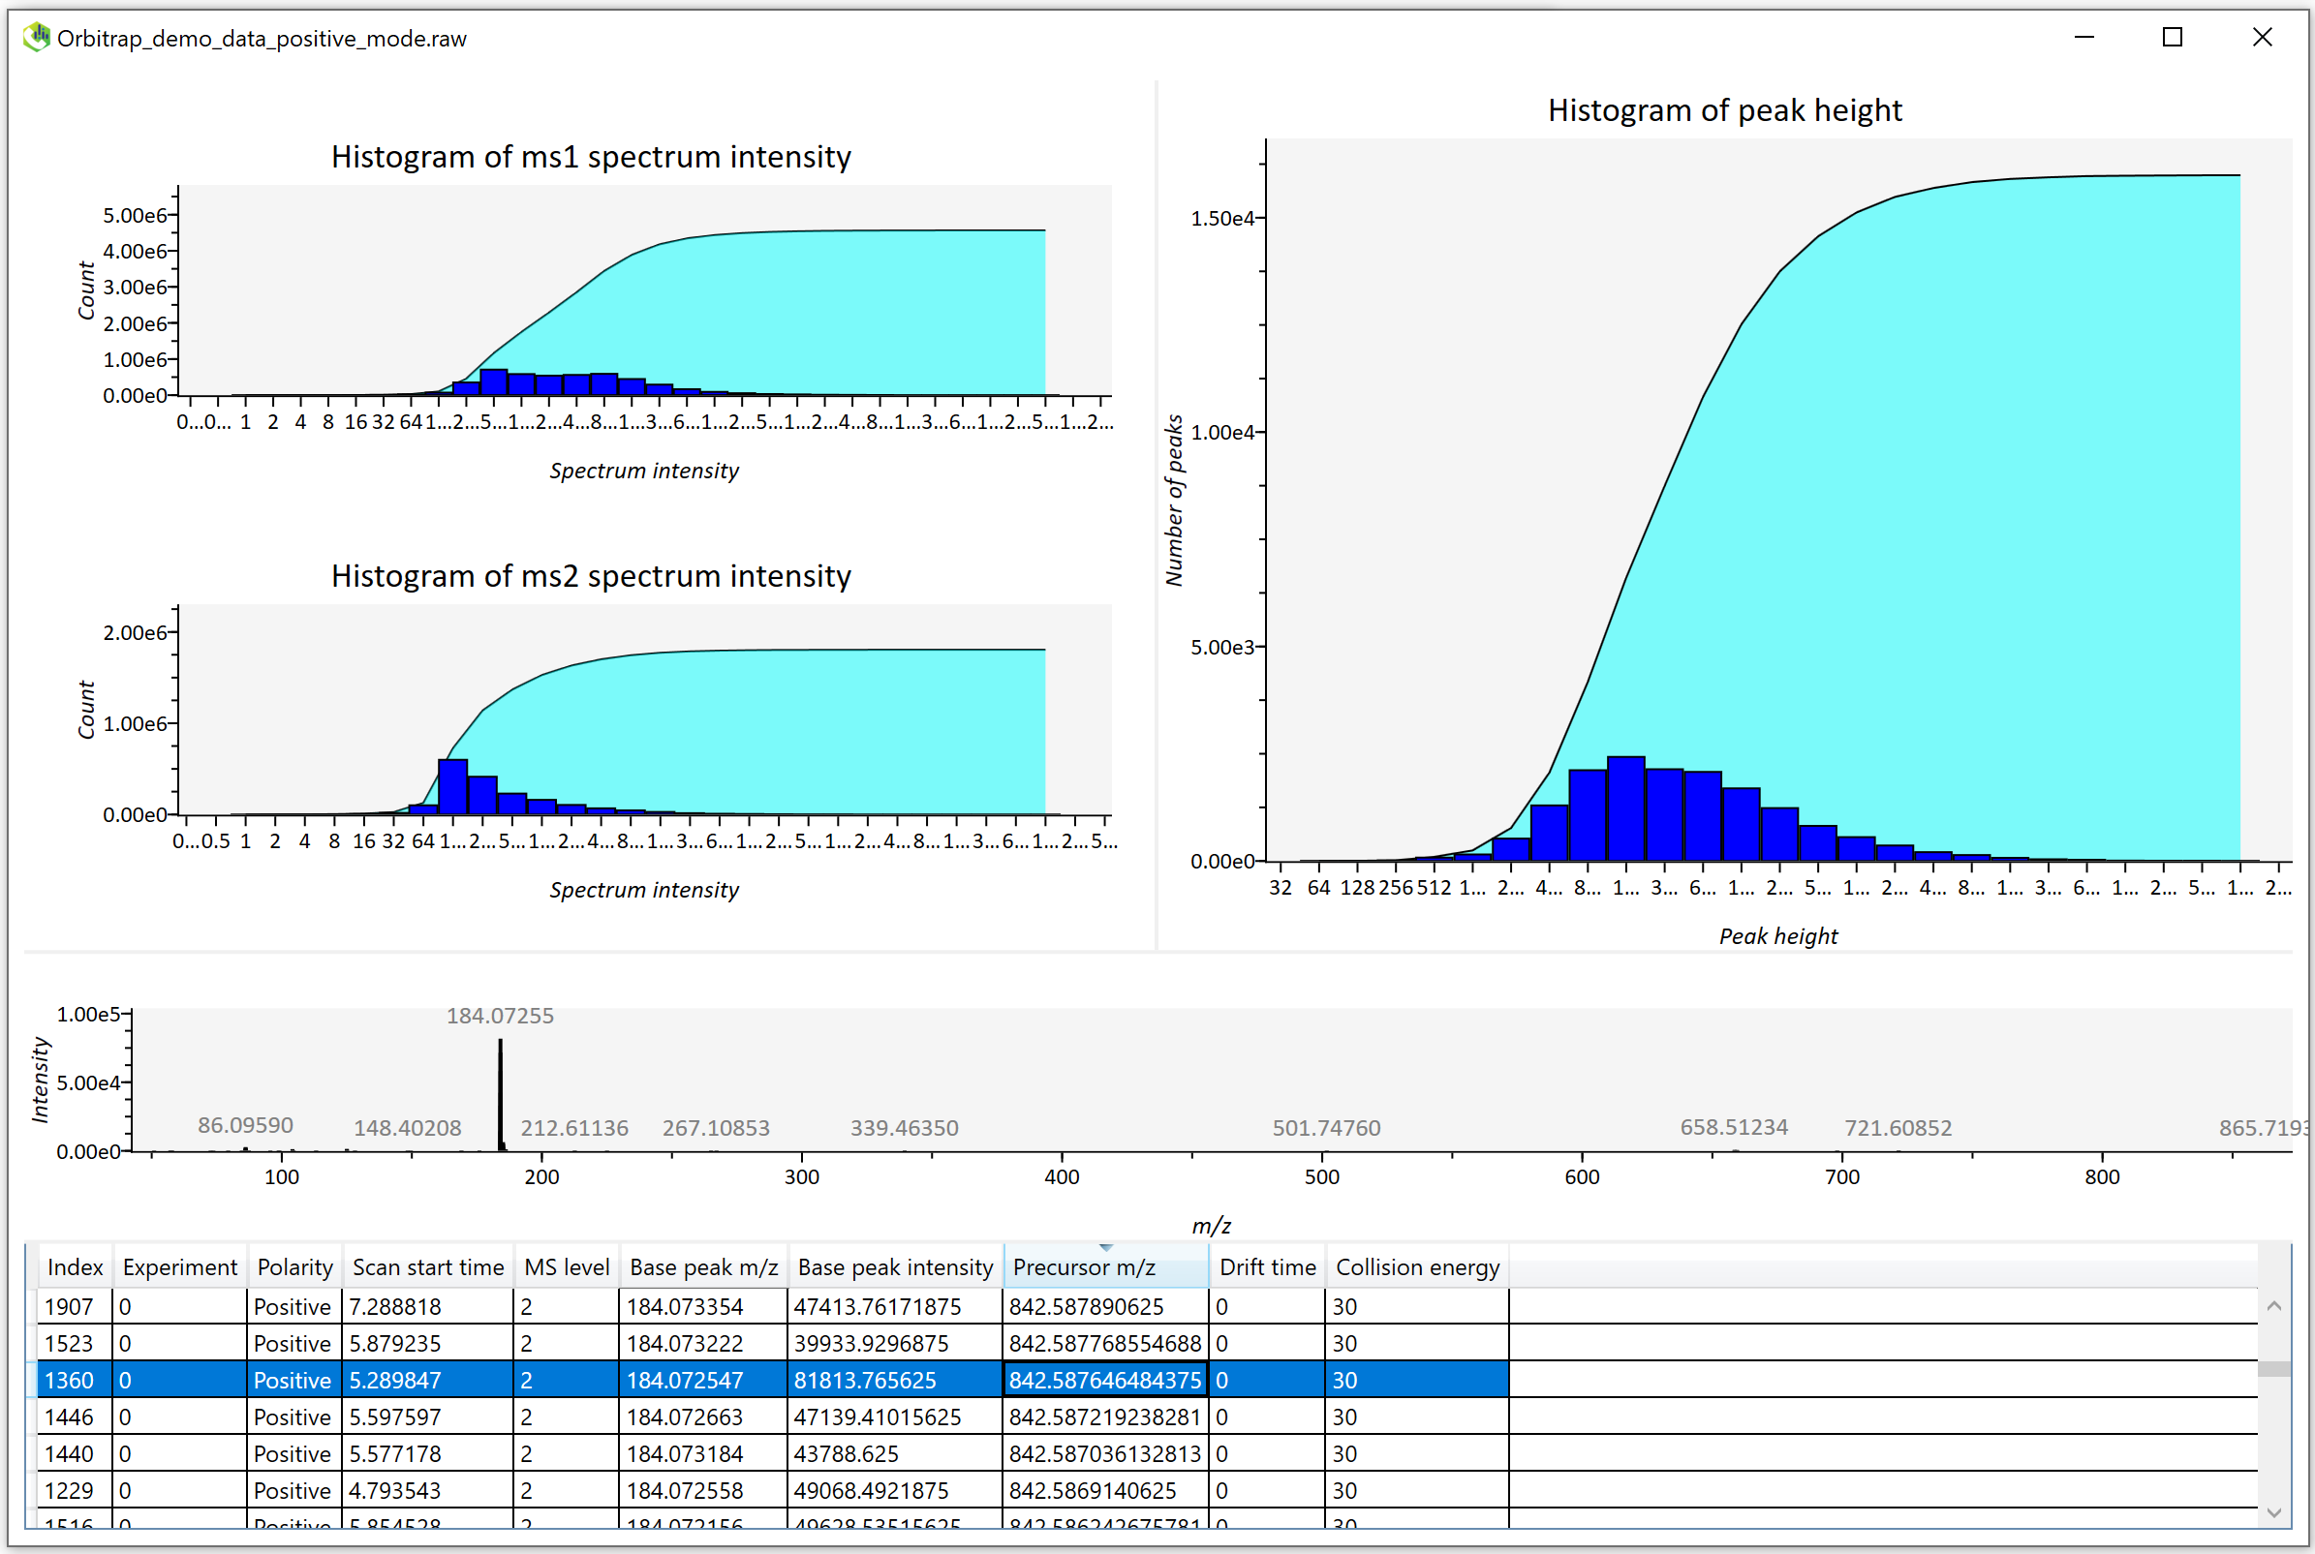2315x1554 pixels.
Task: Click tallest blue bar in peak height histogram
Action: (1625, 807)
